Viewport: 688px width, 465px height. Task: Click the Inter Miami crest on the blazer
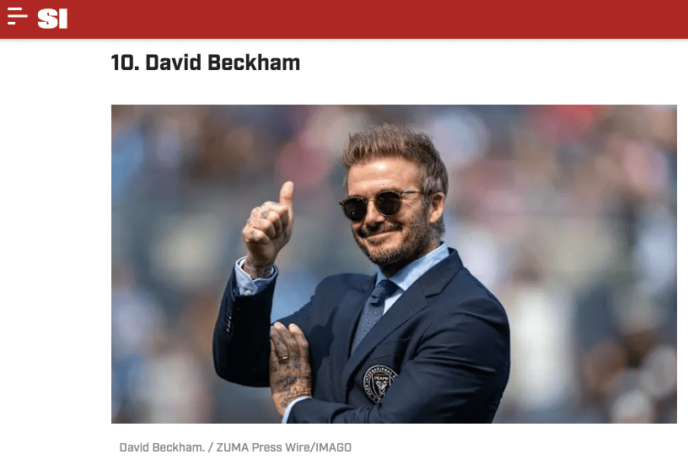[x=380, y=383]
